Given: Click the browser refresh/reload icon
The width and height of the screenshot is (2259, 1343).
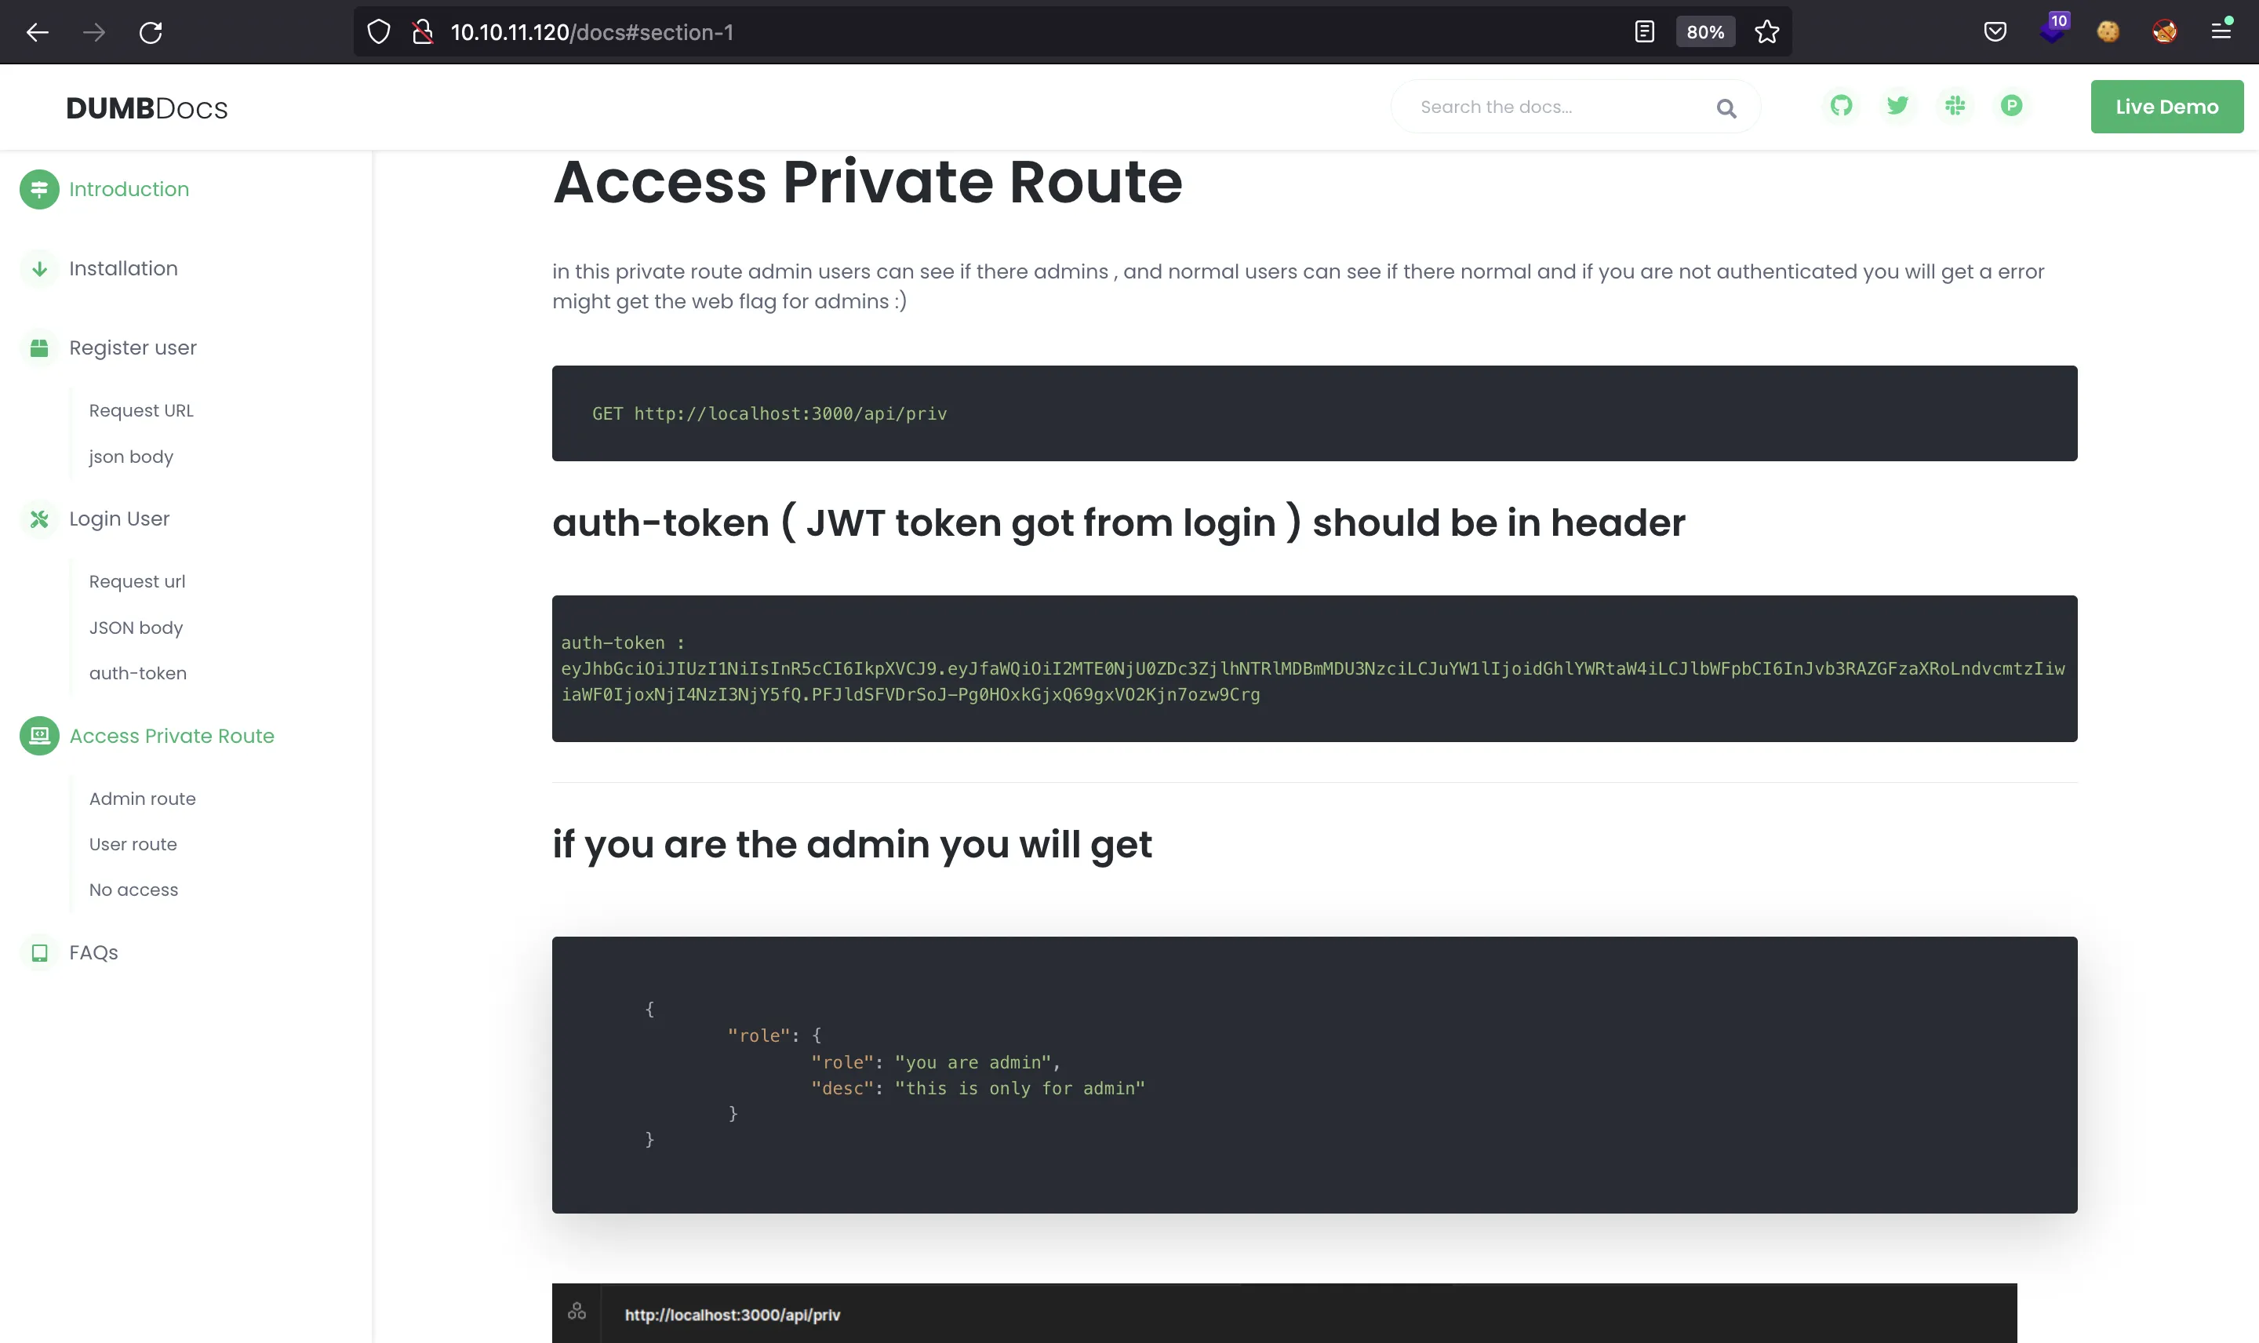Looking at the screenshot, I should tap(151, 32).
